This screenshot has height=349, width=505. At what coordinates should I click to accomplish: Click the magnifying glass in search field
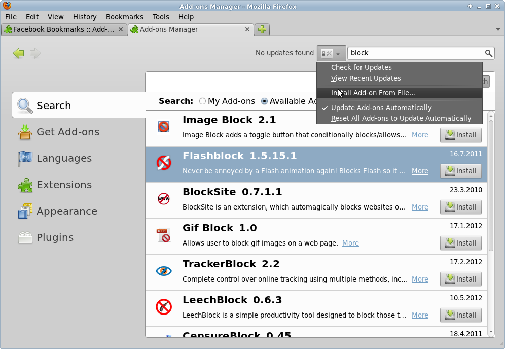[x=488, y=53]
